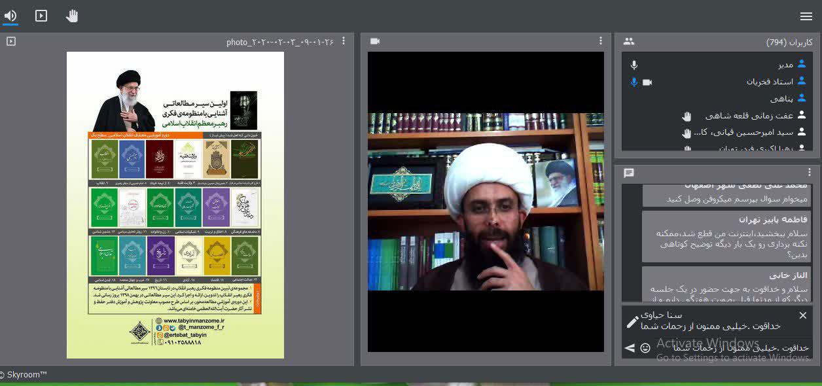Click the shared poster image in presentation
Viewport: 822px width, 386px height.
175,205
